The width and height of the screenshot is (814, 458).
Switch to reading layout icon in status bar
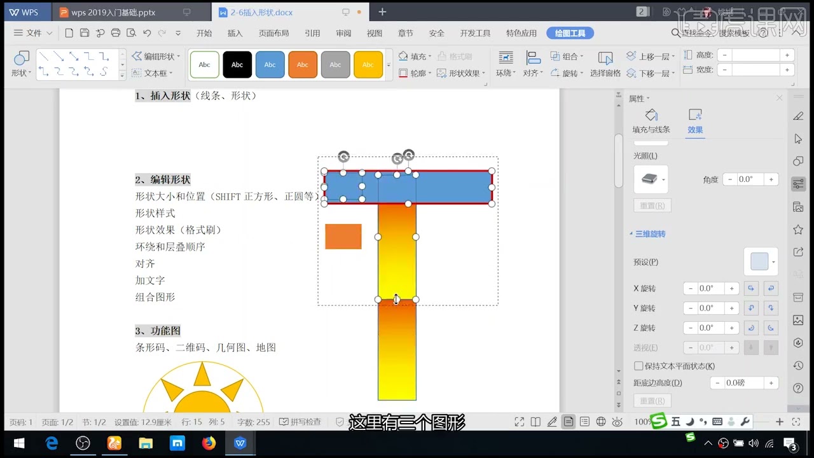[536, 422]
